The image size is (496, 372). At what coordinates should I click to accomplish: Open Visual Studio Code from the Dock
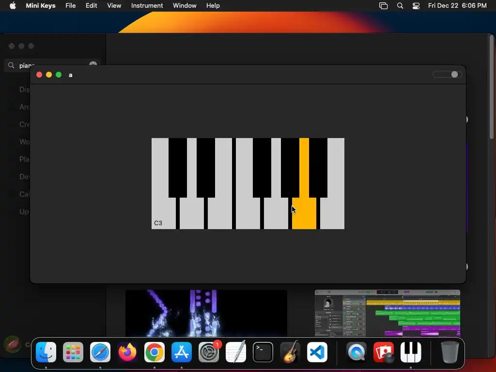tap(317, 352)
